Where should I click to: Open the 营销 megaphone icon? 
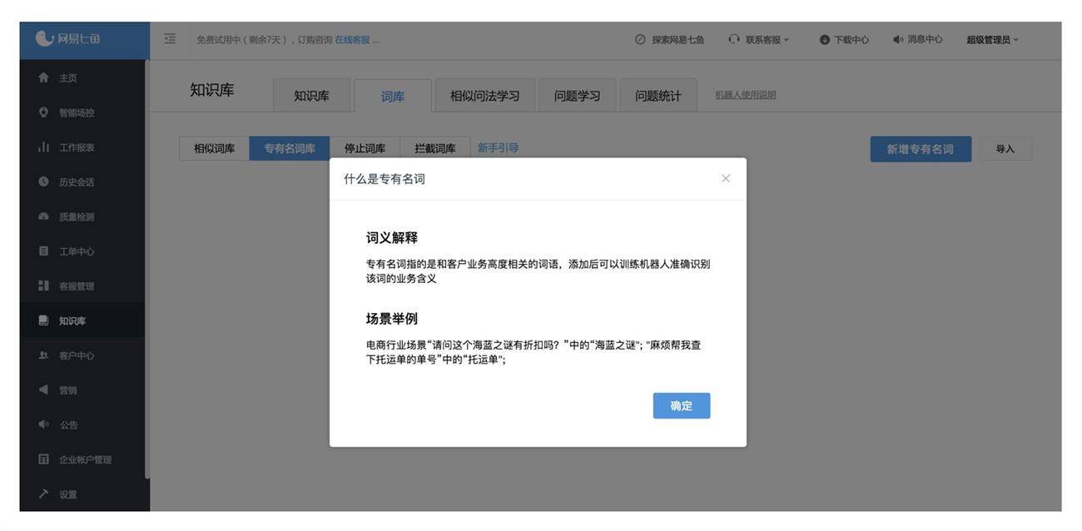click(x=43, y=390)
